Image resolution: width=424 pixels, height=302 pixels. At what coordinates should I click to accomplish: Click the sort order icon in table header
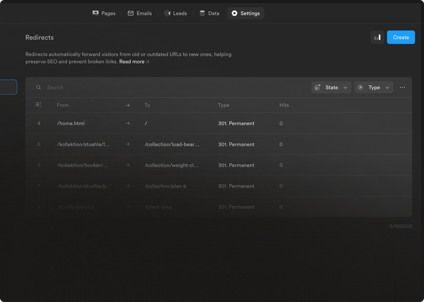(39, 105)
